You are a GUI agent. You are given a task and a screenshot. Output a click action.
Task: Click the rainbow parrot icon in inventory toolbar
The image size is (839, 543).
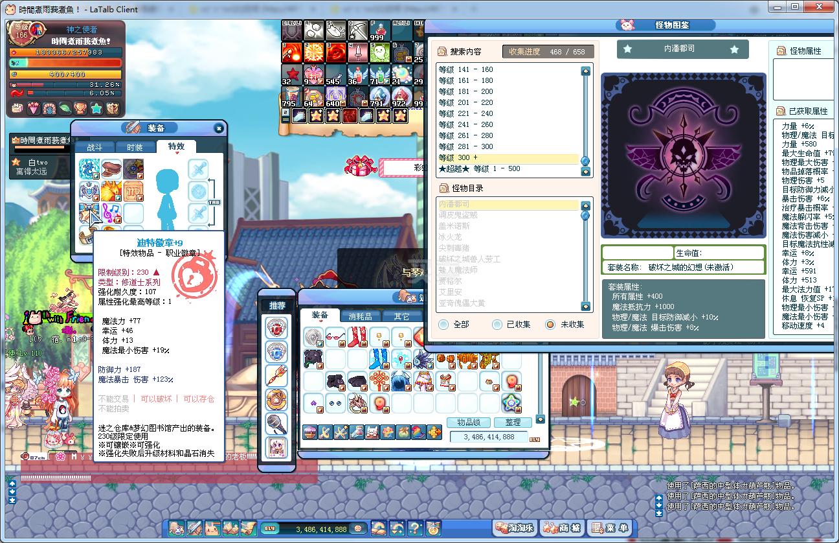coord(418,432)
